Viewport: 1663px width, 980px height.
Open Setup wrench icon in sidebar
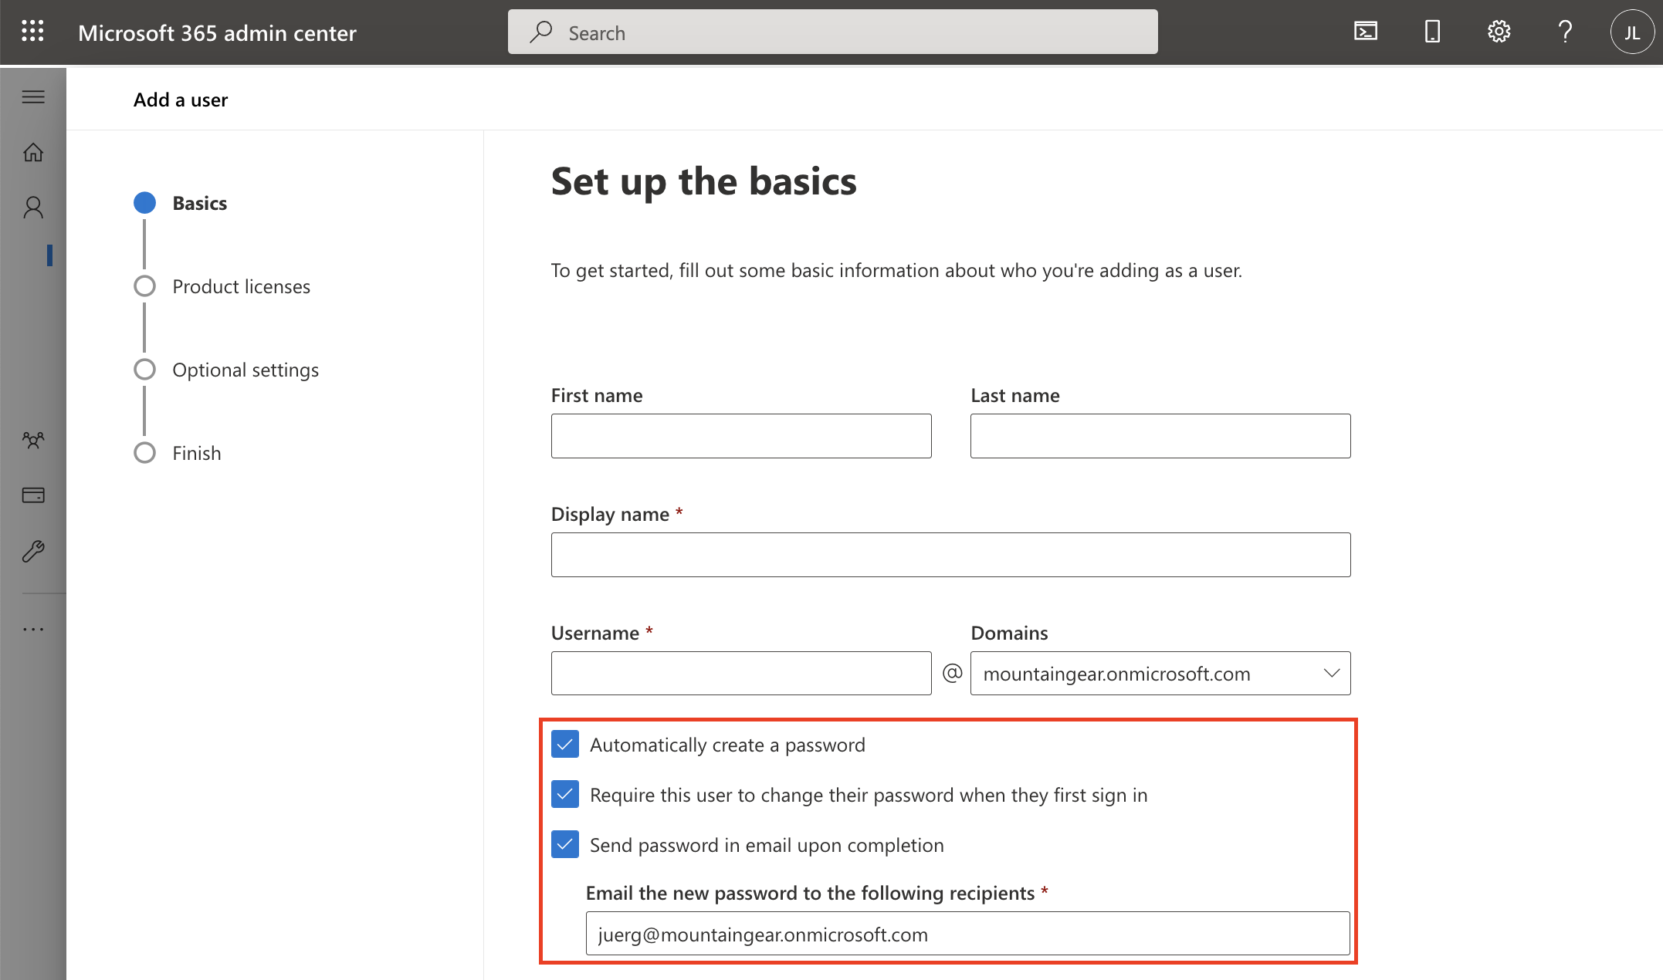tap(33, 551)
